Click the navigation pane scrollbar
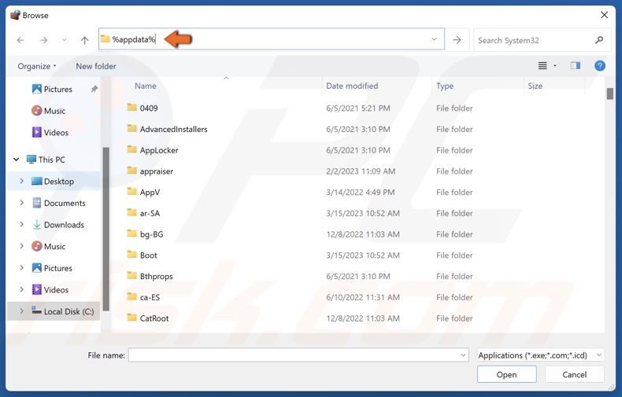Screen dimensions: 622x397 (x=106, y=229)
